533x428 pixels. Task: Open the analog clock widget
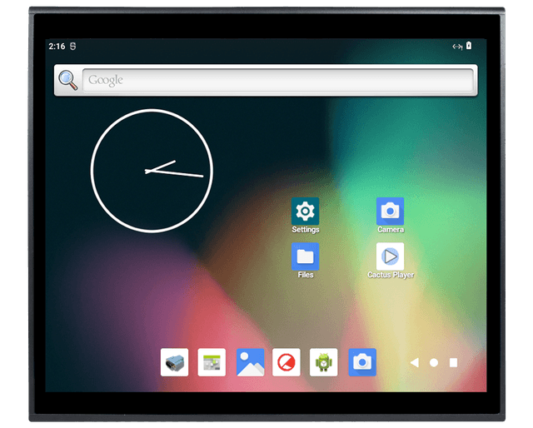point(152,171)
